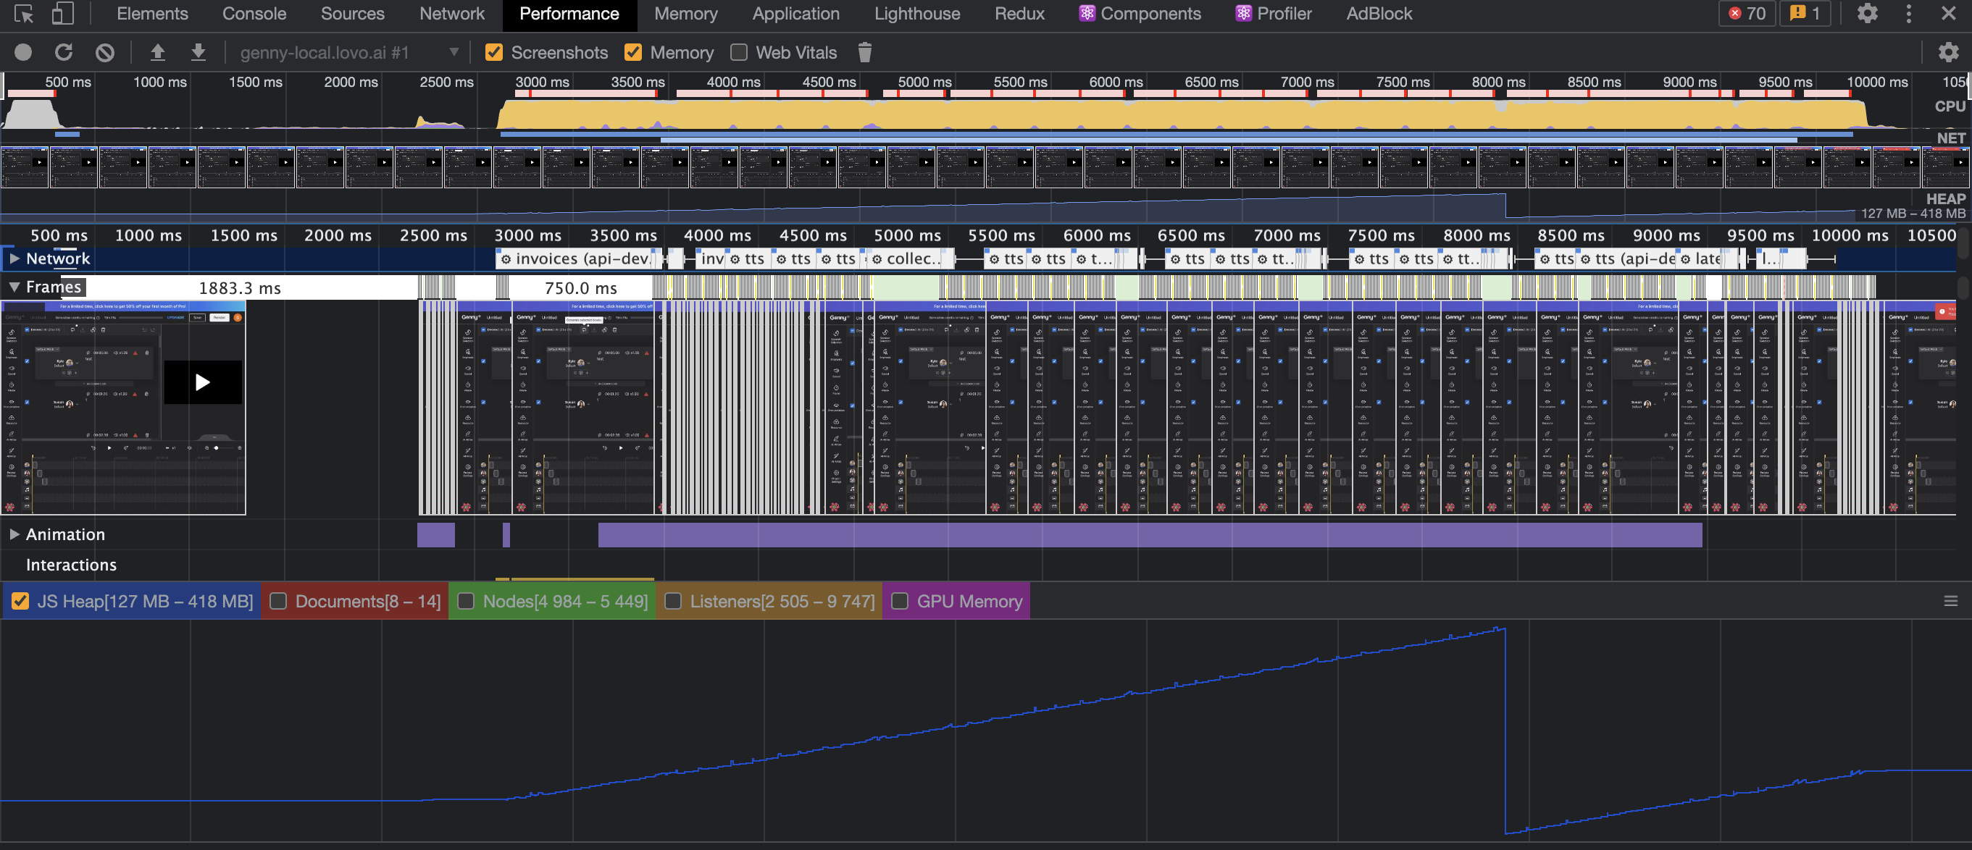Click the record performance button
Screen dimensions: 1972x850
(x=23, y=53)
